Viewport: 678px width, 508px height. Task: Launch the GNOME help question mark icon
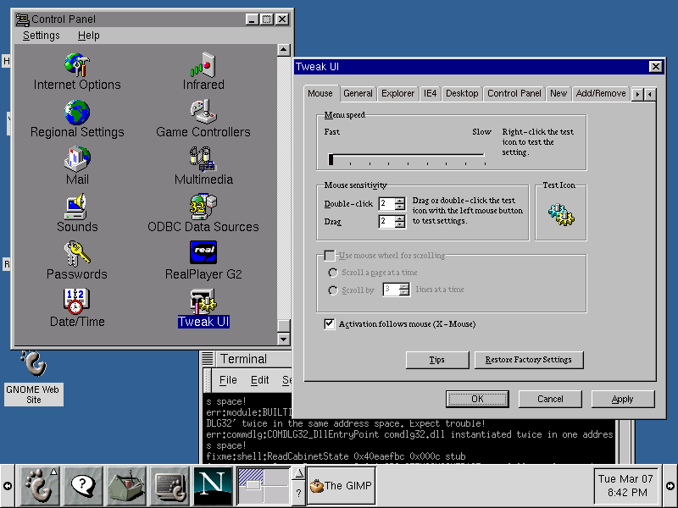tap(83, 485)
